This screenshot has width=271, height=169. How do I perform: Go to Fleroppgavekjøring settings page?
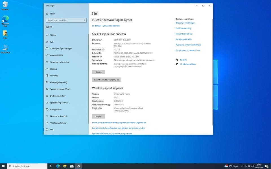point(58,82)
